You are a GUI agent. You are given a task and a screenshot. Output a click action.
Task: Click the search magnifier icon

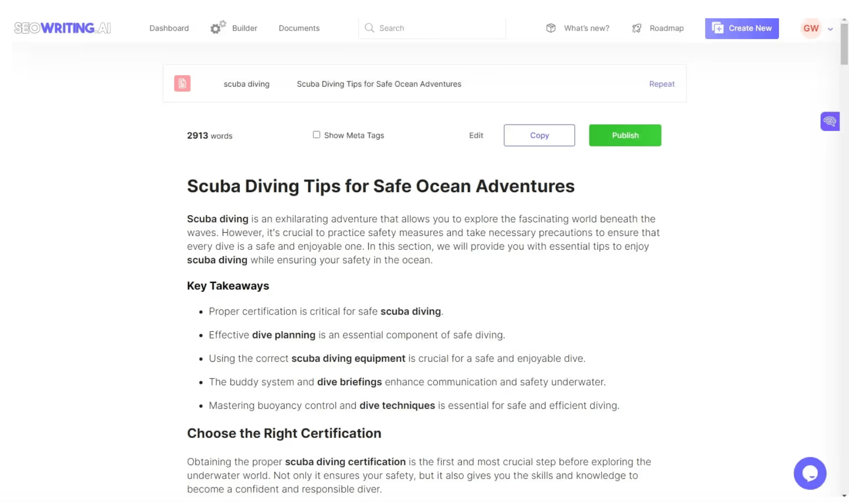(x=370, y=28)
